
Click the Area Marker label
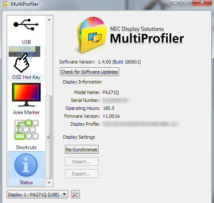point(26,112)
